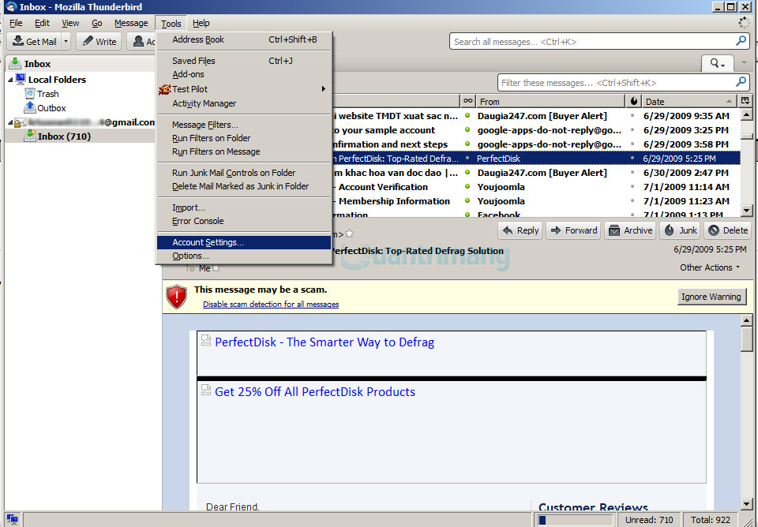Toggle read status dot for Youjoomla 11:14 AM

pos(467,186)
